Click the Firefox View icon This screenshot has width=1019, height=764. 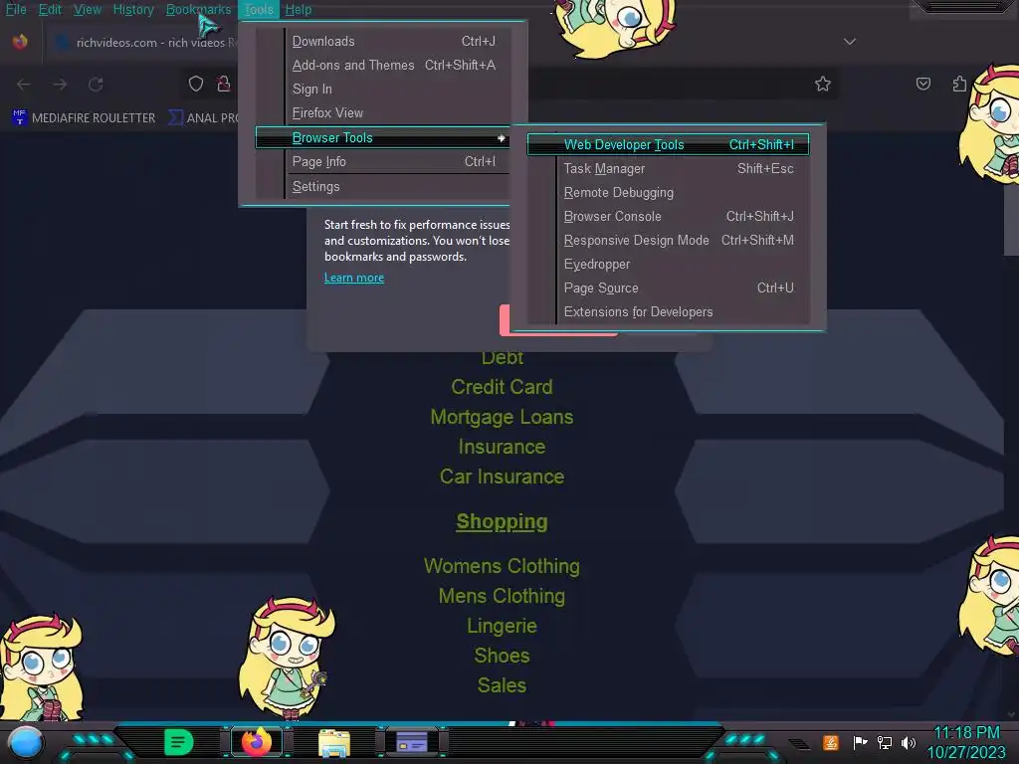pos(20,42)
